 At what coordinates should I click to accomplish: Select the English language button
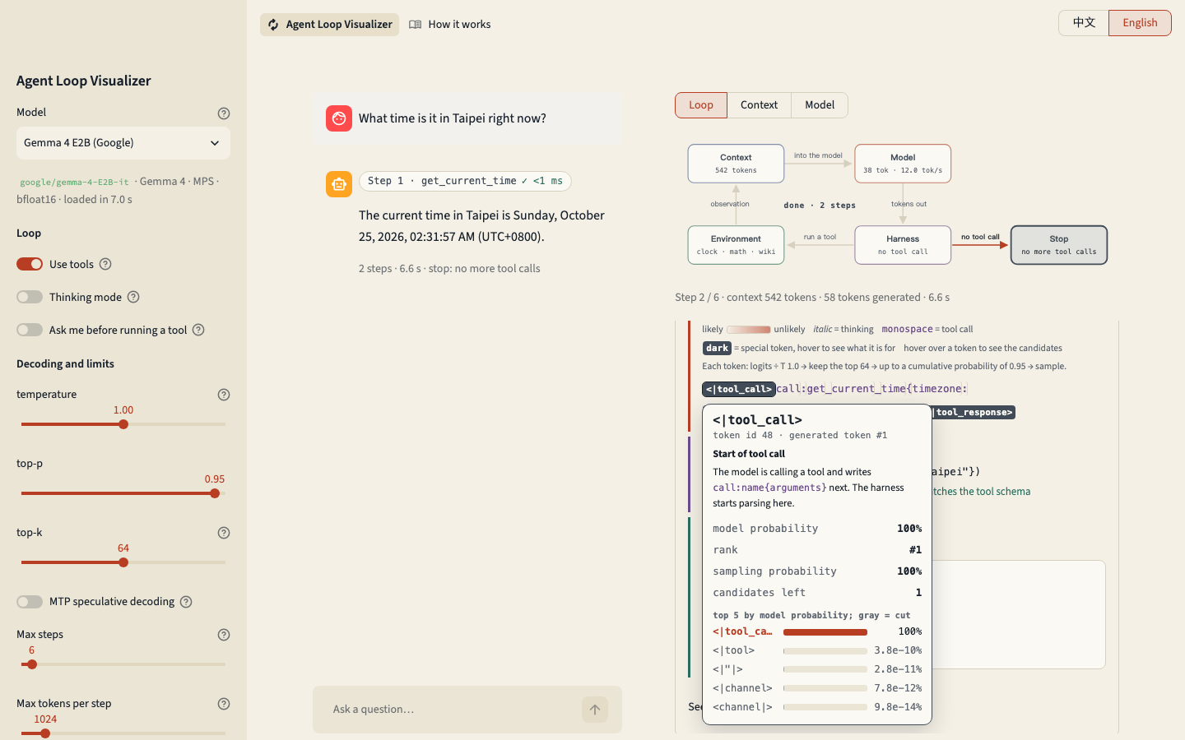tap(1140, 23)
